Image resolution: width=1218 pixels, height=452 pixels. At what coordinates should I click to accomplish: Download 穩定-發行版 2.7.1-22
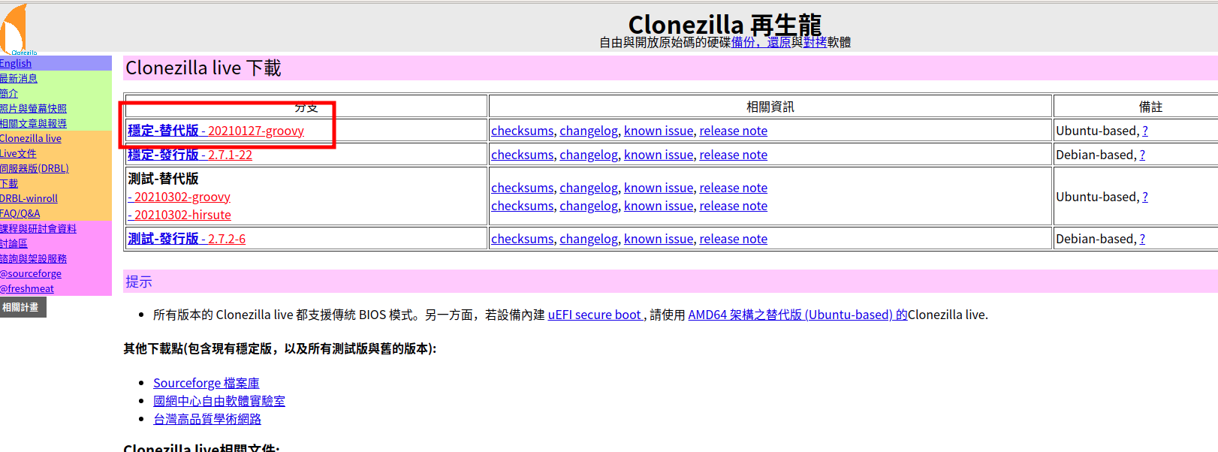190,155
